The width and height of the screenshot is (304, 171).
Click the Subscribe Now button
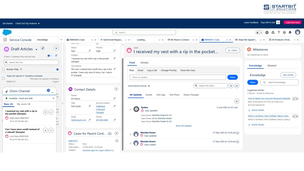pyautogui.click(x=292, y=23)
